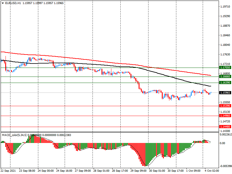Select the 1.16390 green level label

click(225, 83)
